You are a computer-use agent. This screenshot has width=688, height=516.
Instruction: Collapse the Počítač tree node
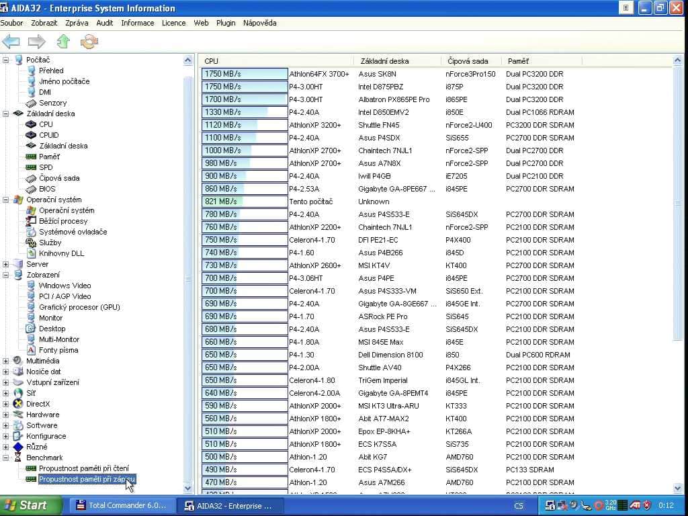[x=5, y=60]
